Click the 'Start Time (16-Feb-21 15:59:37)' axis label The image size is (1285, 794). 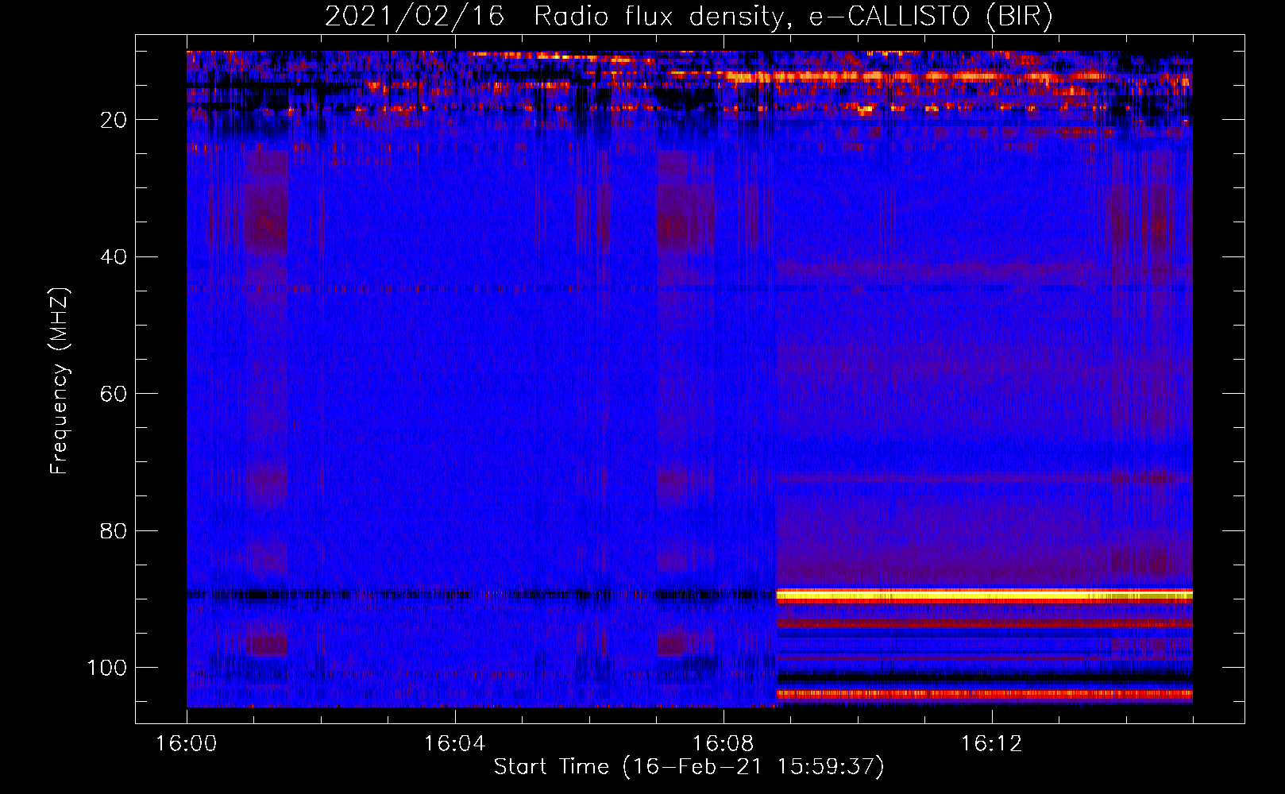tap(689, 767)
